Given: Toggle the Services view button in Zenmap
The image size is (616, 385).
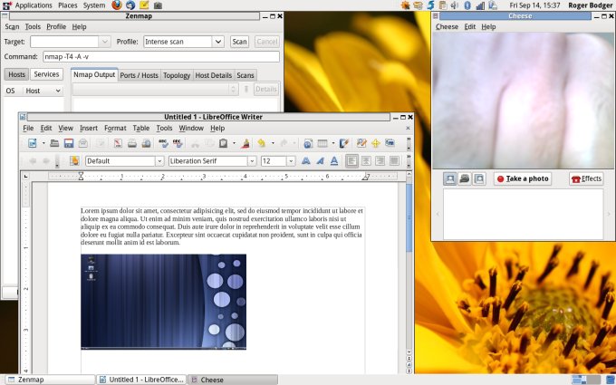Looking at the screenshot, I should point(47,74).
